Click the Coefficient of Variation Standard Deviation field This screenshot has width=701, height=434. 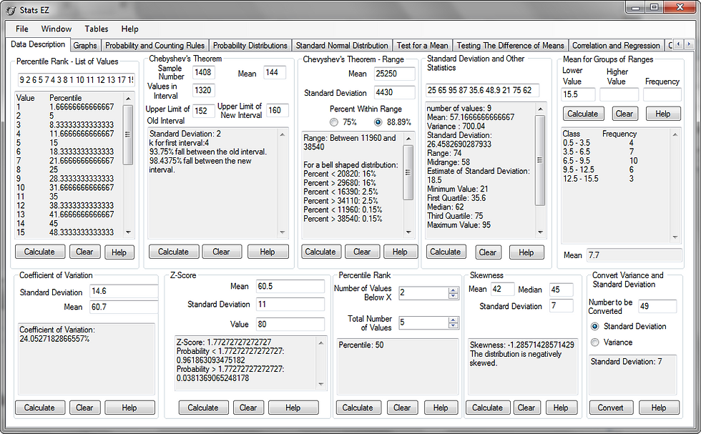(124, 292)
